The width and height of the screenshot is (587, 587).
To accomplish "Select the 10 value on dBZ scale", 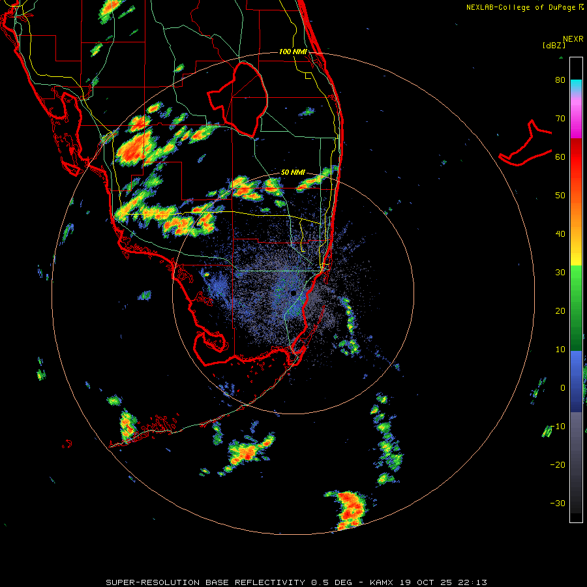I will (560, 350).
